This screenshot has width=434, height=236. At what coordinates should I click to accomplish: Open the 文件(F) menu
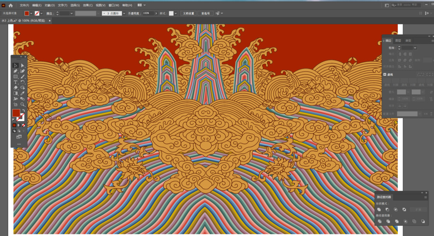[25, 5]
